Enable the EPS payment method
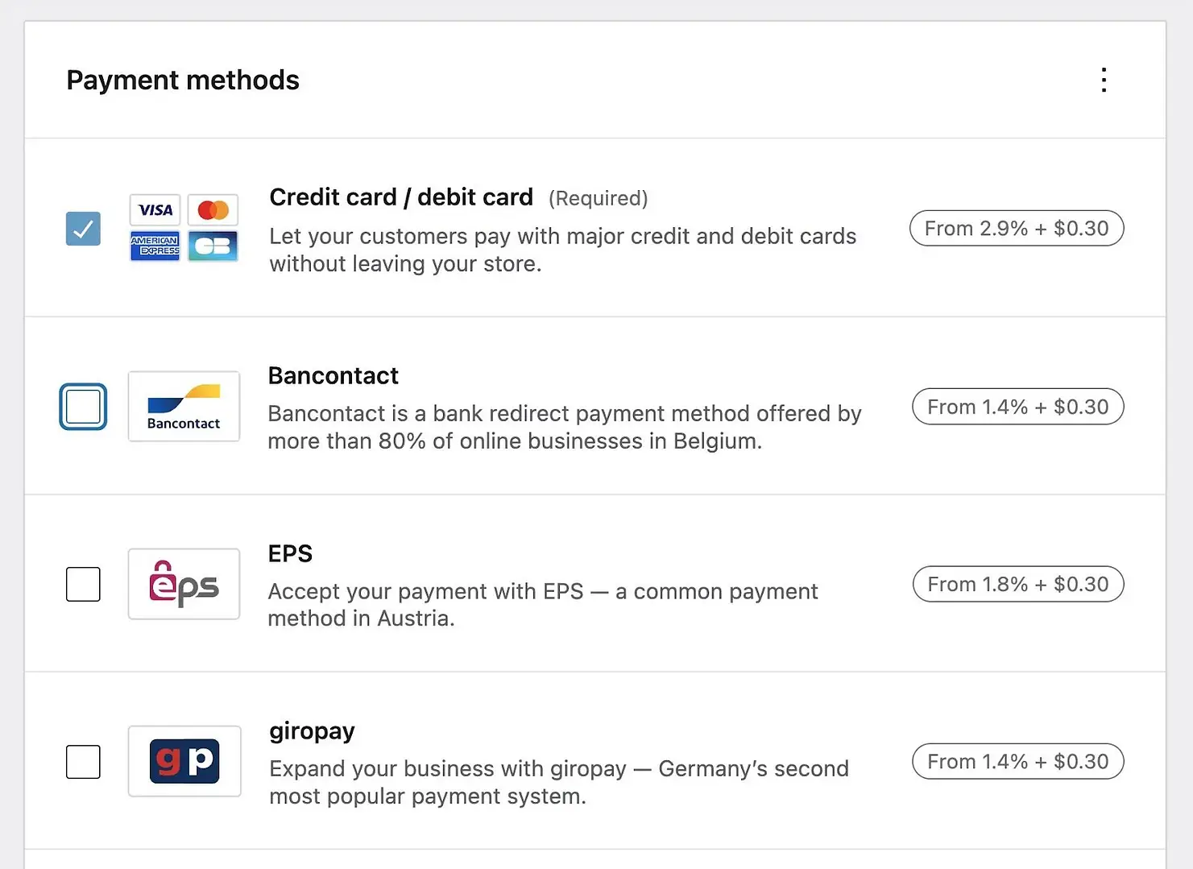1193x869 pixels. [x=83, y=584]
